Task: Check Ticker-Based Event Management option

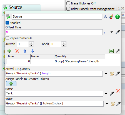Action: point(68,9)
